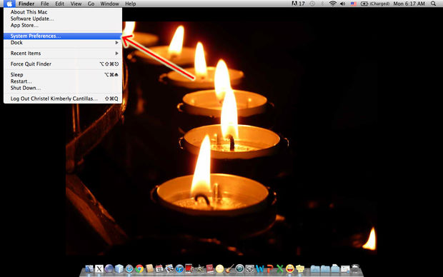Open iTunes from the Dock
Screen dimensions: 443x277
(x=179, y=268)
